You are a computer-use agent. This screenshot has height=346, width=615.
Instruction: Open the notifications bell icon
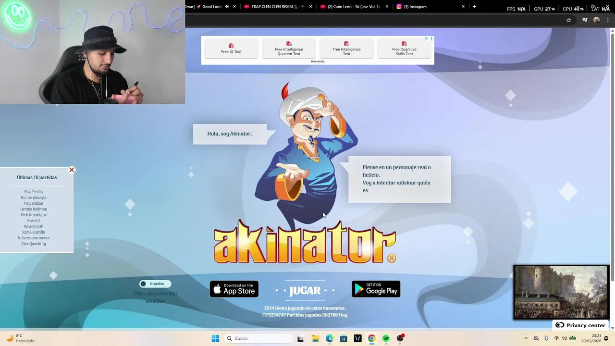(x=606, y=338)
